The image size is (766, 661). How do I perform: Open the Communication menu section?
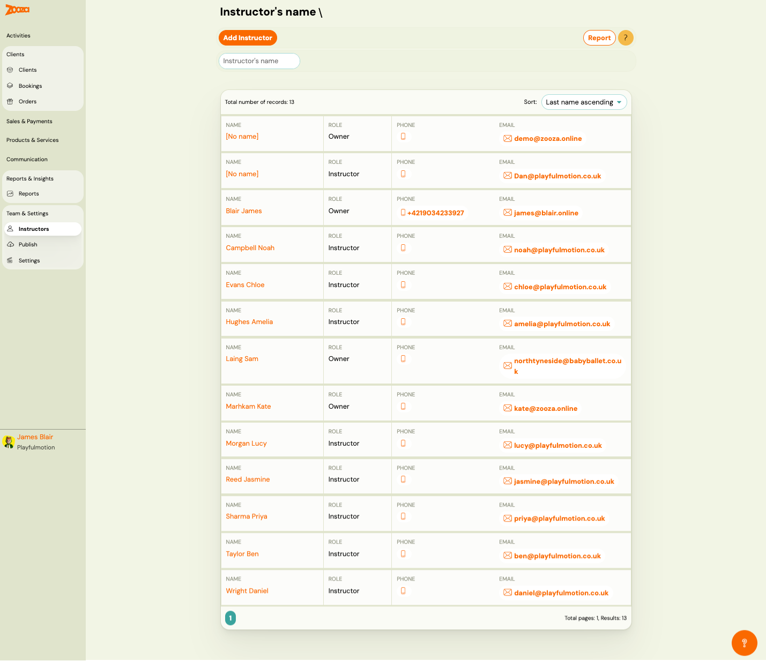pos(27,159)
